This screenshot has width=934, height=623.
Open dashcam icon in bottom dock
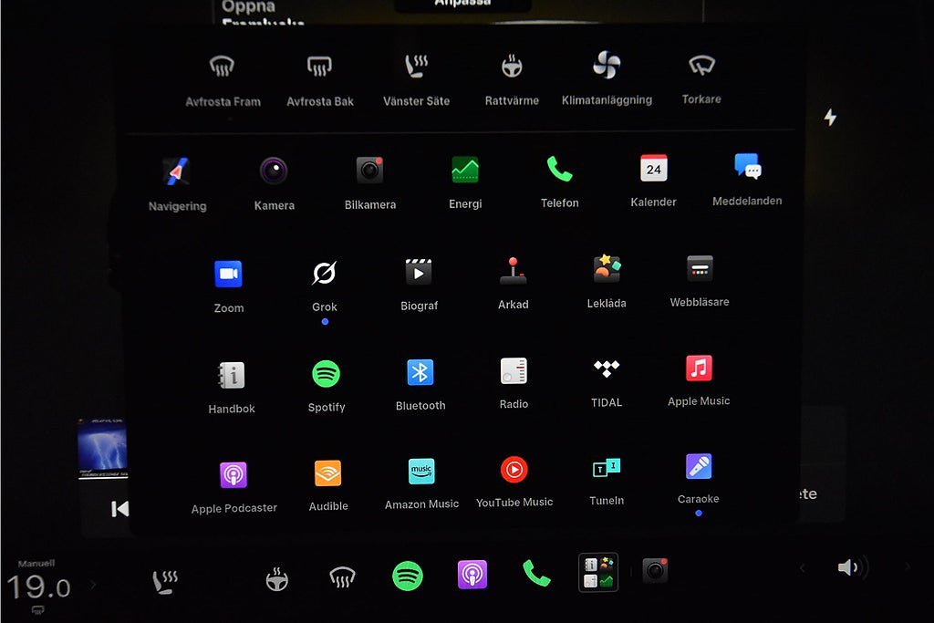point(655,571)
